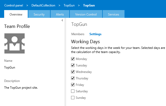The height and width of the screenshot is (106, 166).
Task: Toggle the Wednesday checkbox
Action: [73, 72]
